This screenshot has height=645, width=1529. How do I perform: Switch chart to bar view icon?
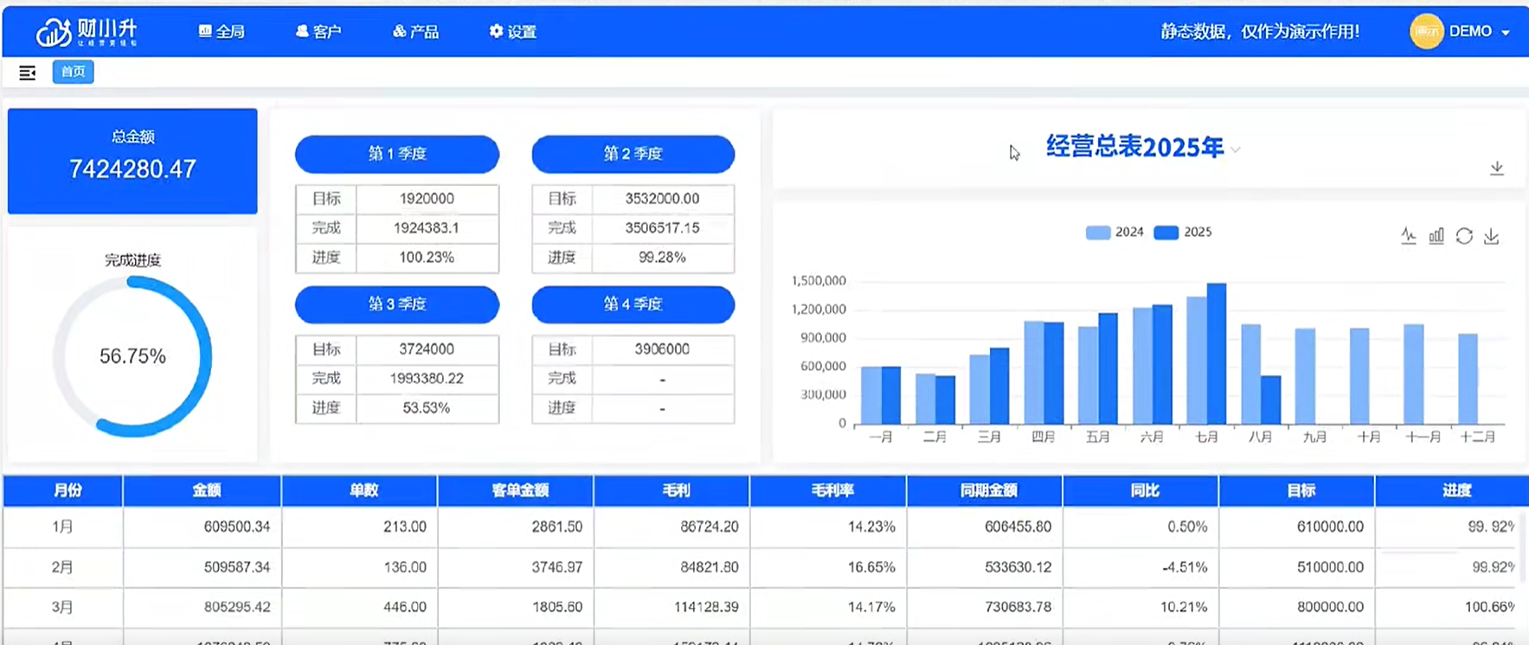click(x=1436, y=236)
